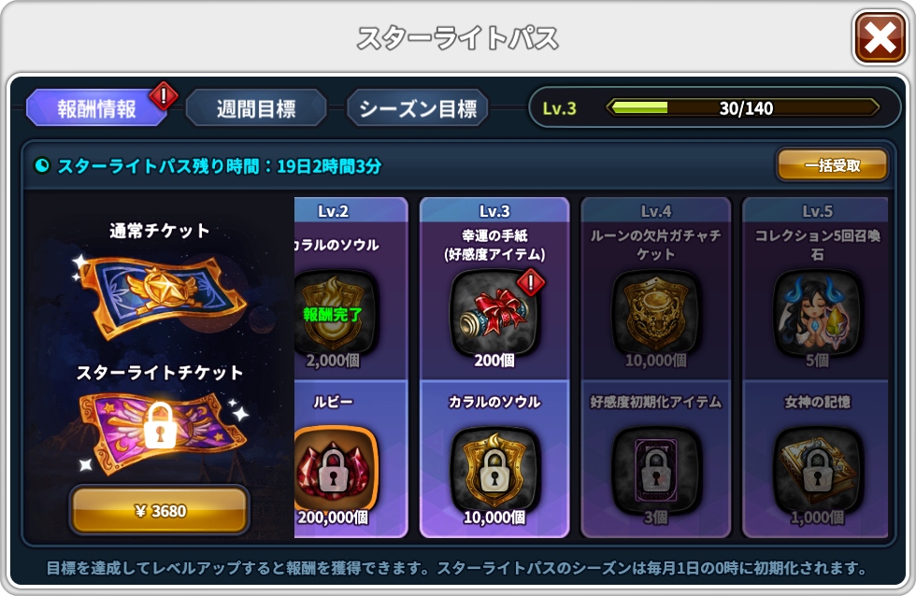Tap the locked affinity reset card icon
The height and width of the screenshot is (596, 916).
point(655,469)
